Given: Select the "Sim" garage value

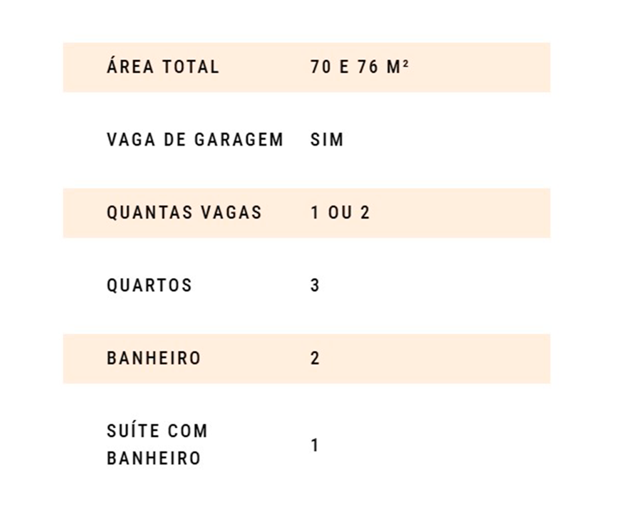Looking at the screenshot, I should click(x=327, y=140).
